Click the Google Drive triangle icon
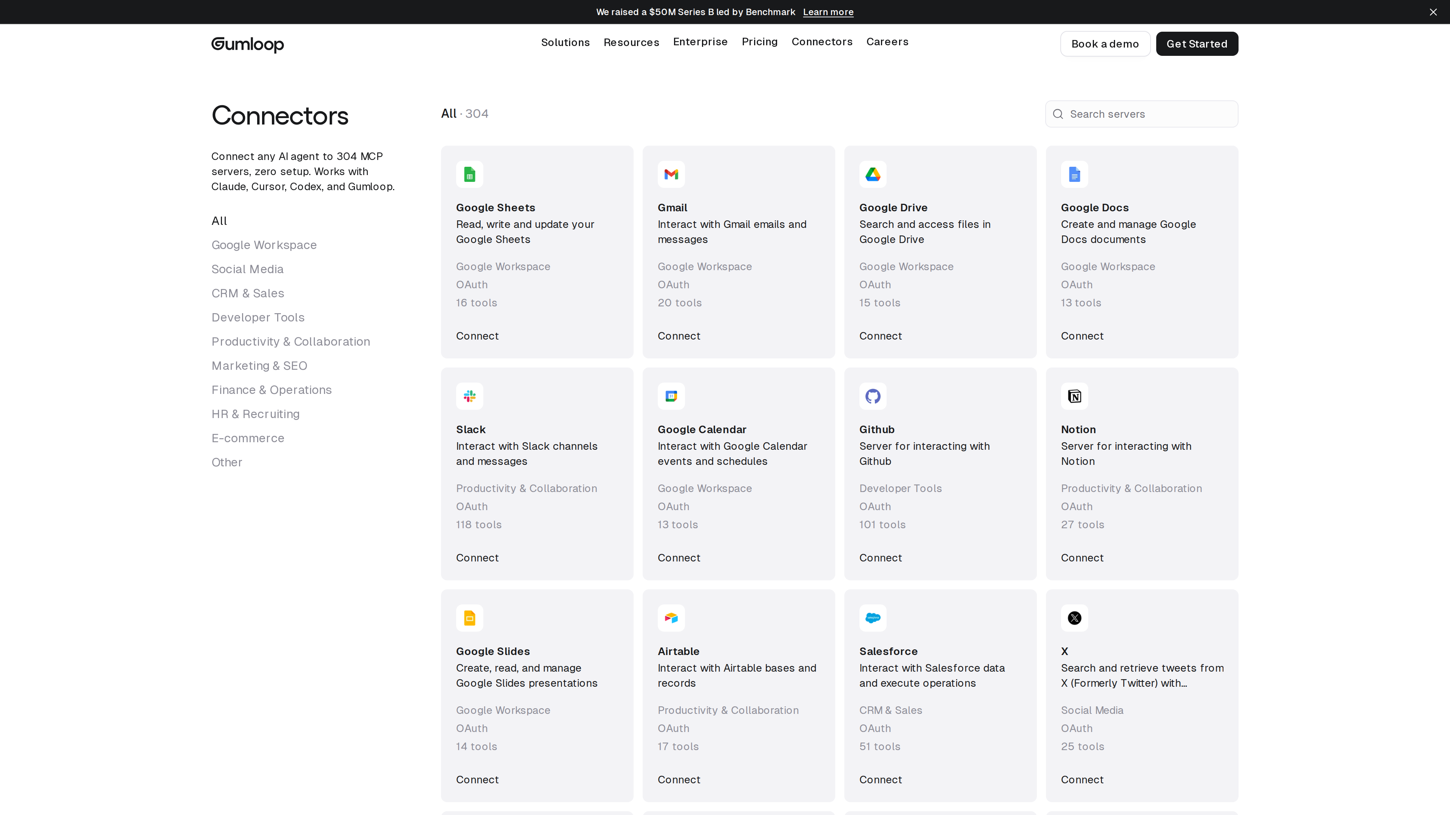 coord(873,174)
